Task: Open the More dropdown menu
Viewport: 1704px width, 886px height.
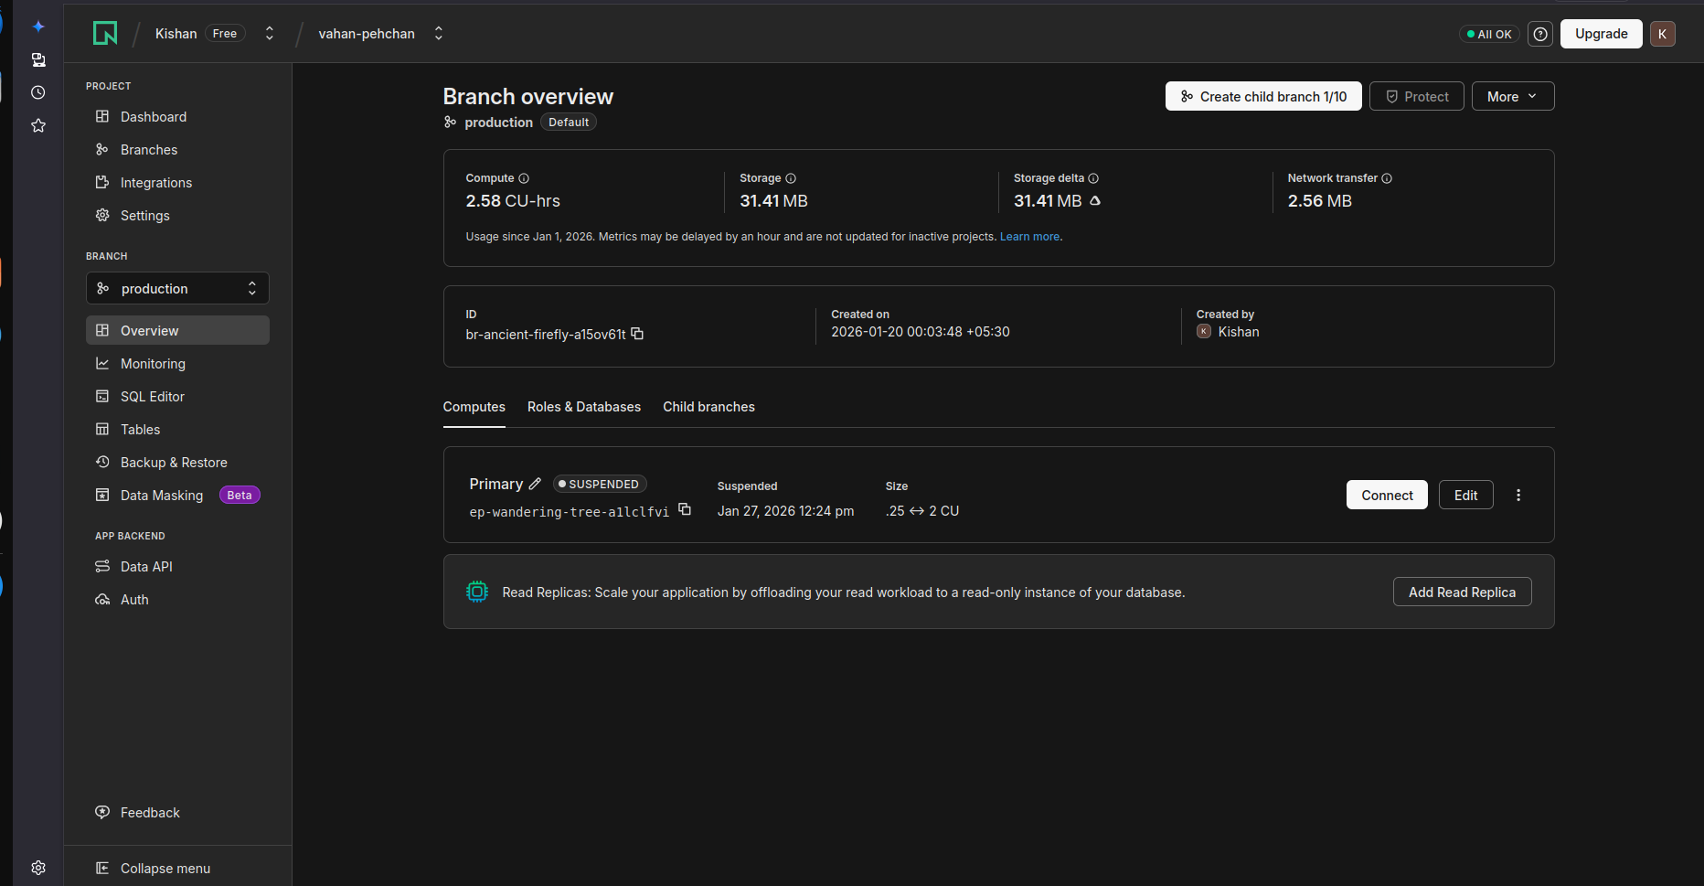Action: tap(1512, 96)
